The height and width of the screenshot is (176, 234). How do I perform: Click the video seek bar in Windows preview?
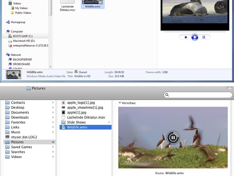(x=194, y=32)
